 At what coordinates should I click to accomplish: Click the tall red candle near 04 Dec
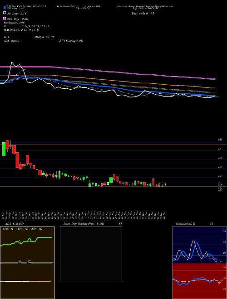tap(153, 182)
